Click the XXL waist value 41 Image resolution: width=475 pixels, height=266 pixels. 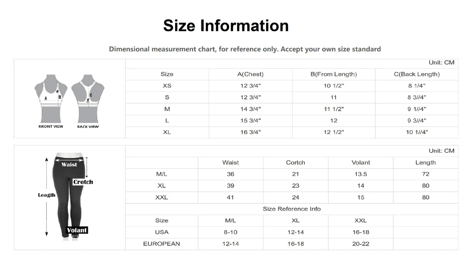[230, 197]
